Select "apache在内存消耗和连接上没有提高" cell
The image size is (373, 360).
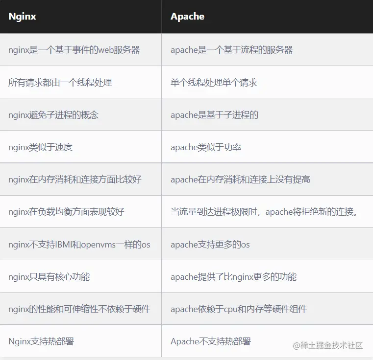point(267,180)
